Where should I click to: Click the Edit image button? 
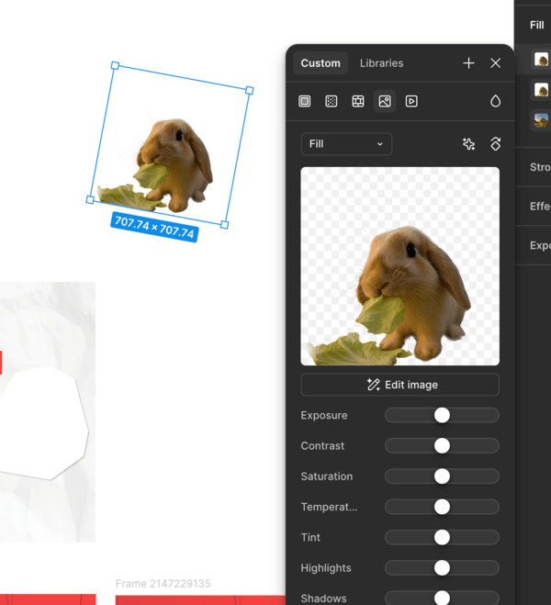(x=400, y=385)
